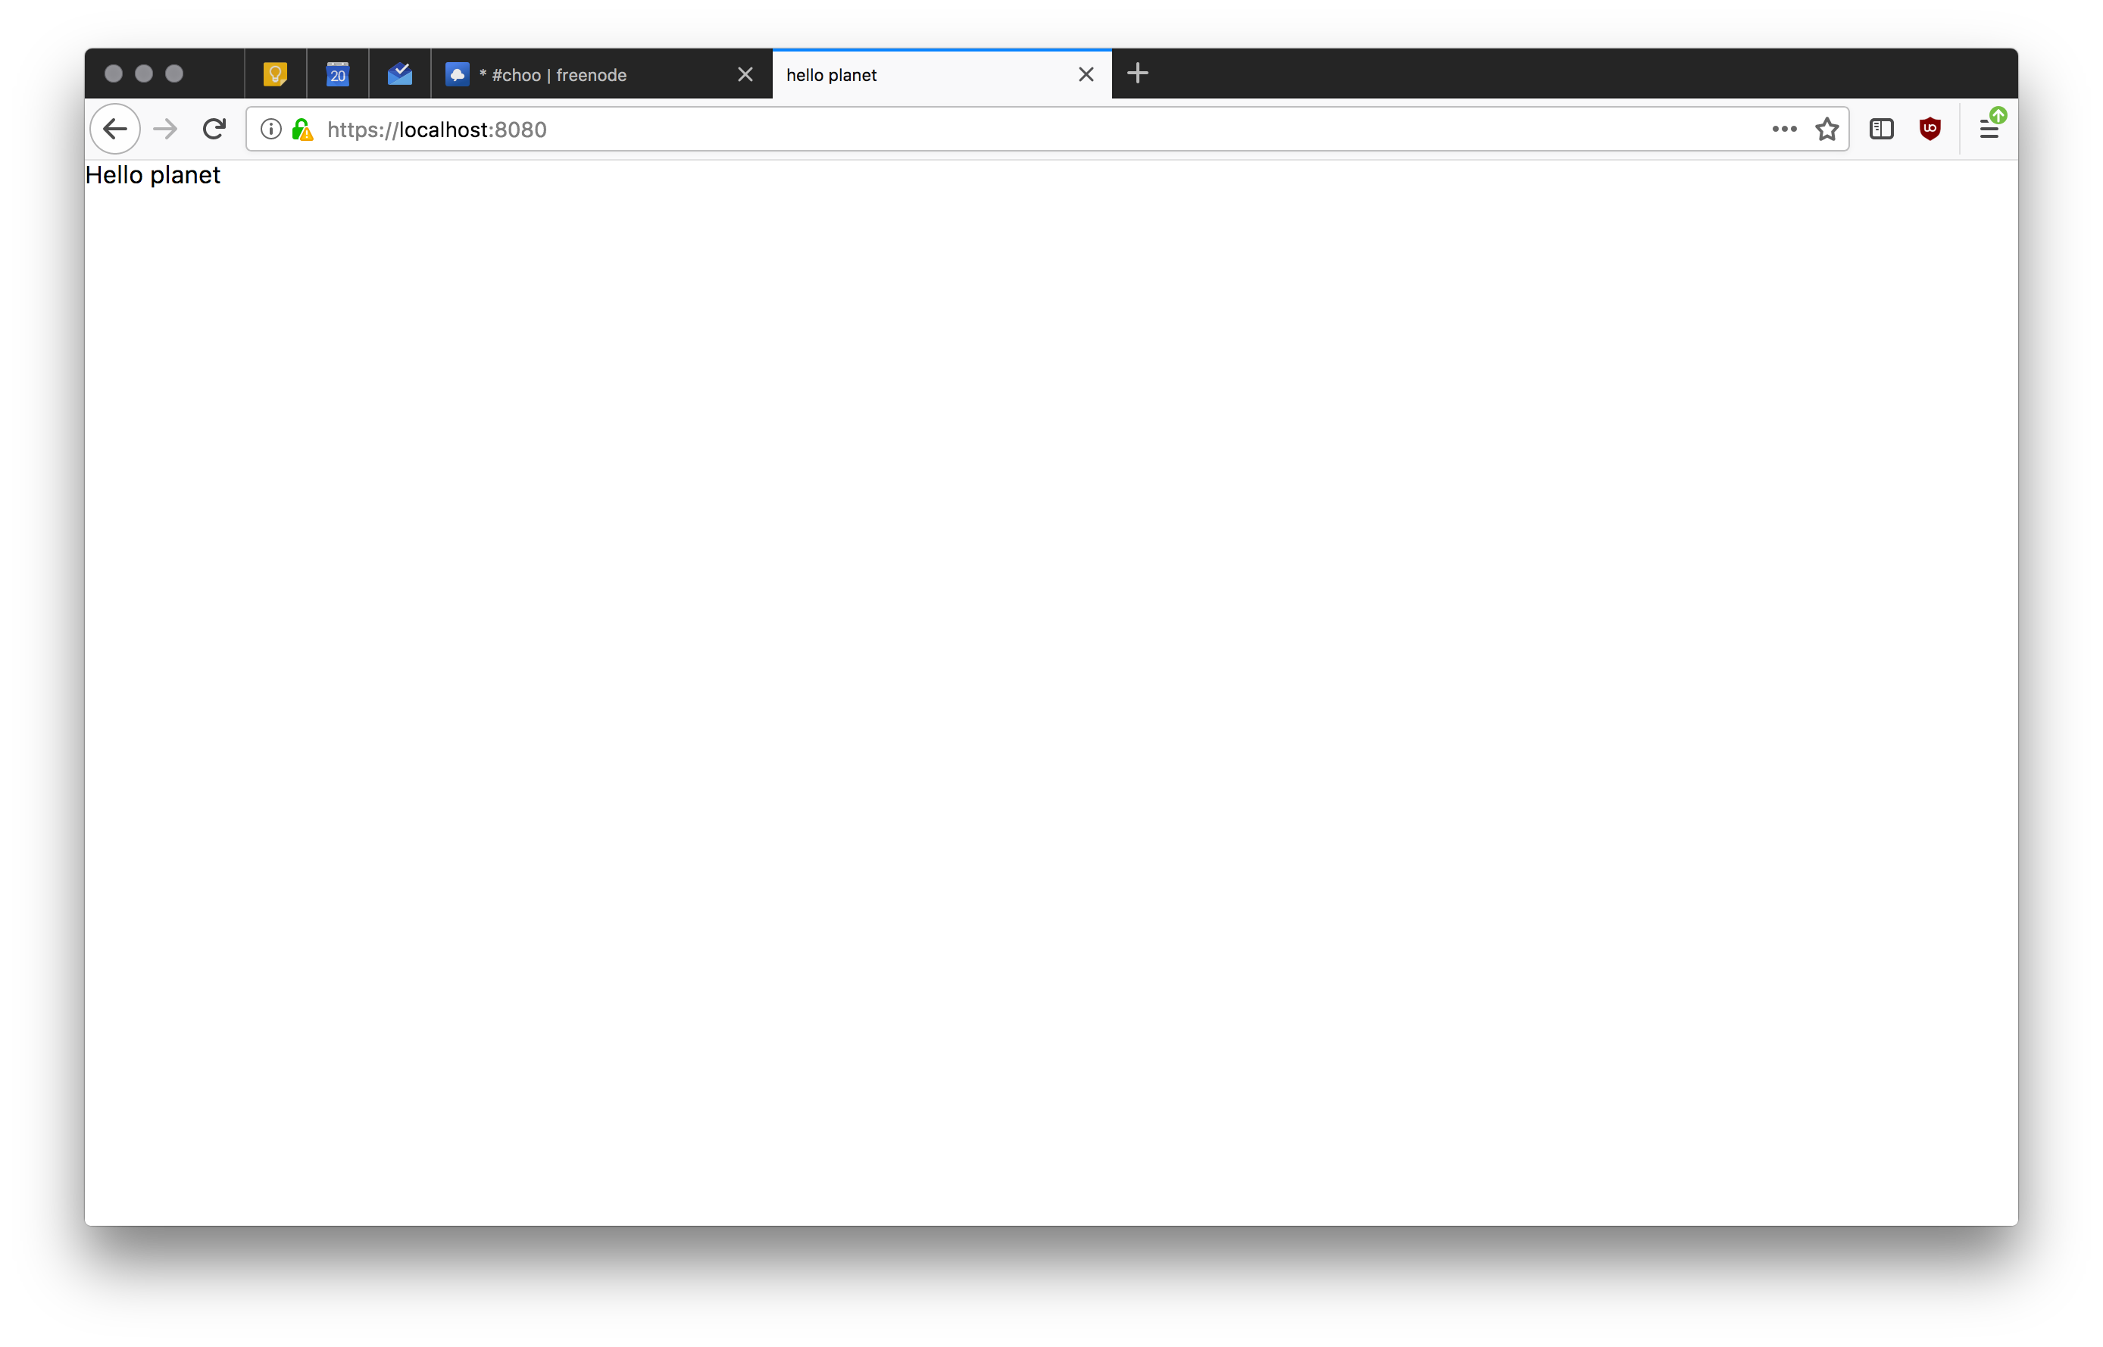The width and height of the screenshot is (2103, 1347).
Task: Bookmark this page with the star
Action: tap(1826, 130)
